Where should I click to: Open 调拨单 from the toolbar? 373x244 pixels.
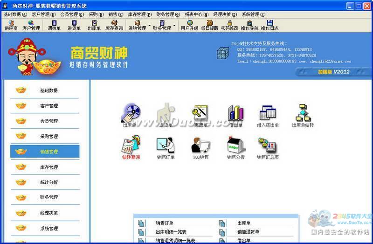[x=54, y=26]
